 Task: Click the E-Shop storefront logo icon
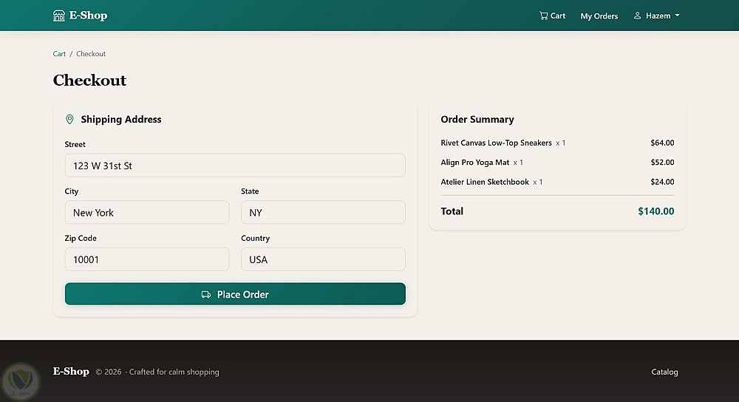click(59, 16)
